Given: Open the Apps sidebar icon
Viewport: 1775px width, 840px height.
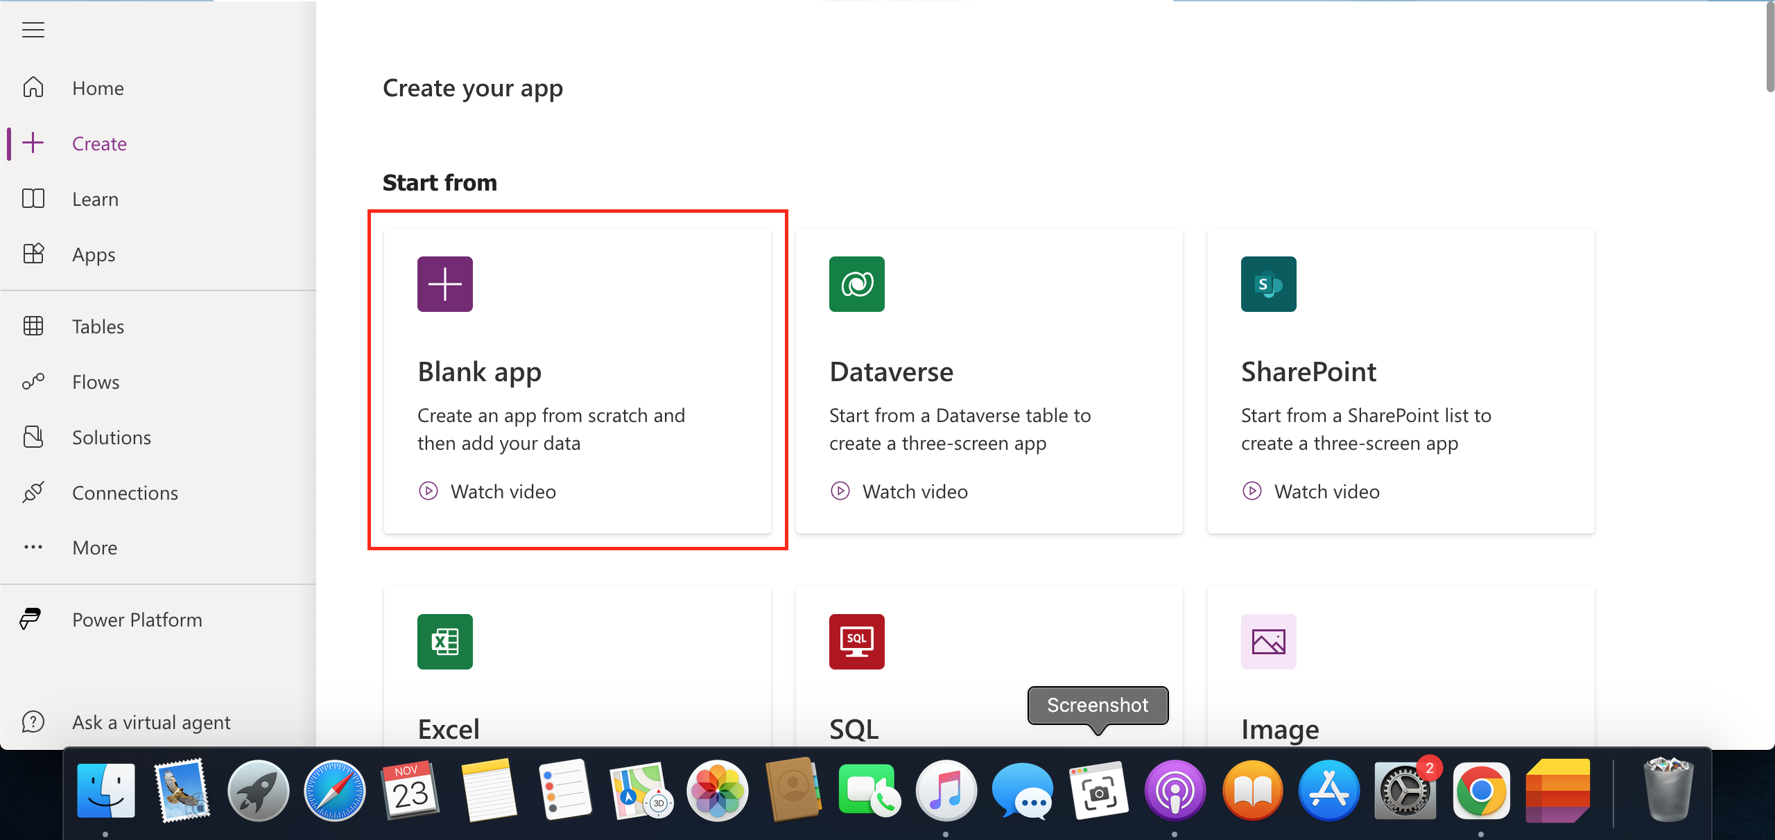Looking at the screenshot, I should point(33,254).
